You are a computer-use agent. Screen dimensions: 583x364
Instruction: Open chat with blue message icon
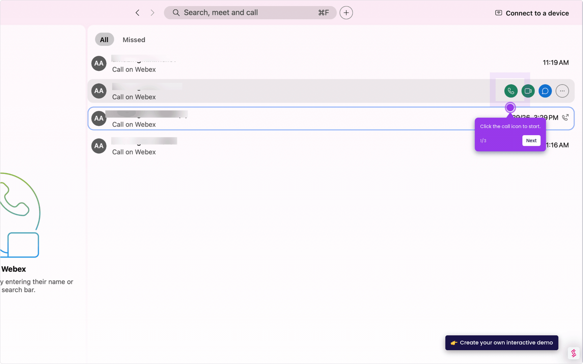tap(545, 91)
